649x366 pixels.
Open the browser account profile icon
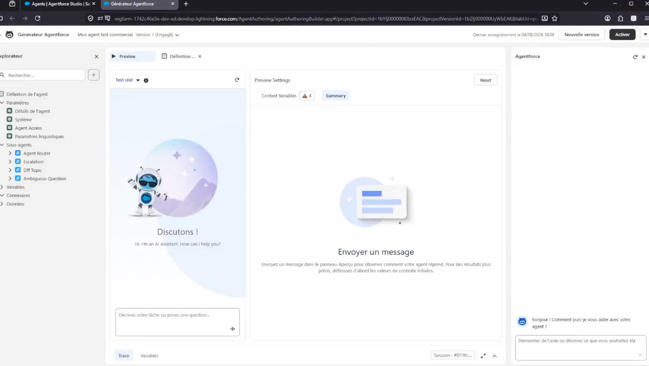[x=608, y=19]
